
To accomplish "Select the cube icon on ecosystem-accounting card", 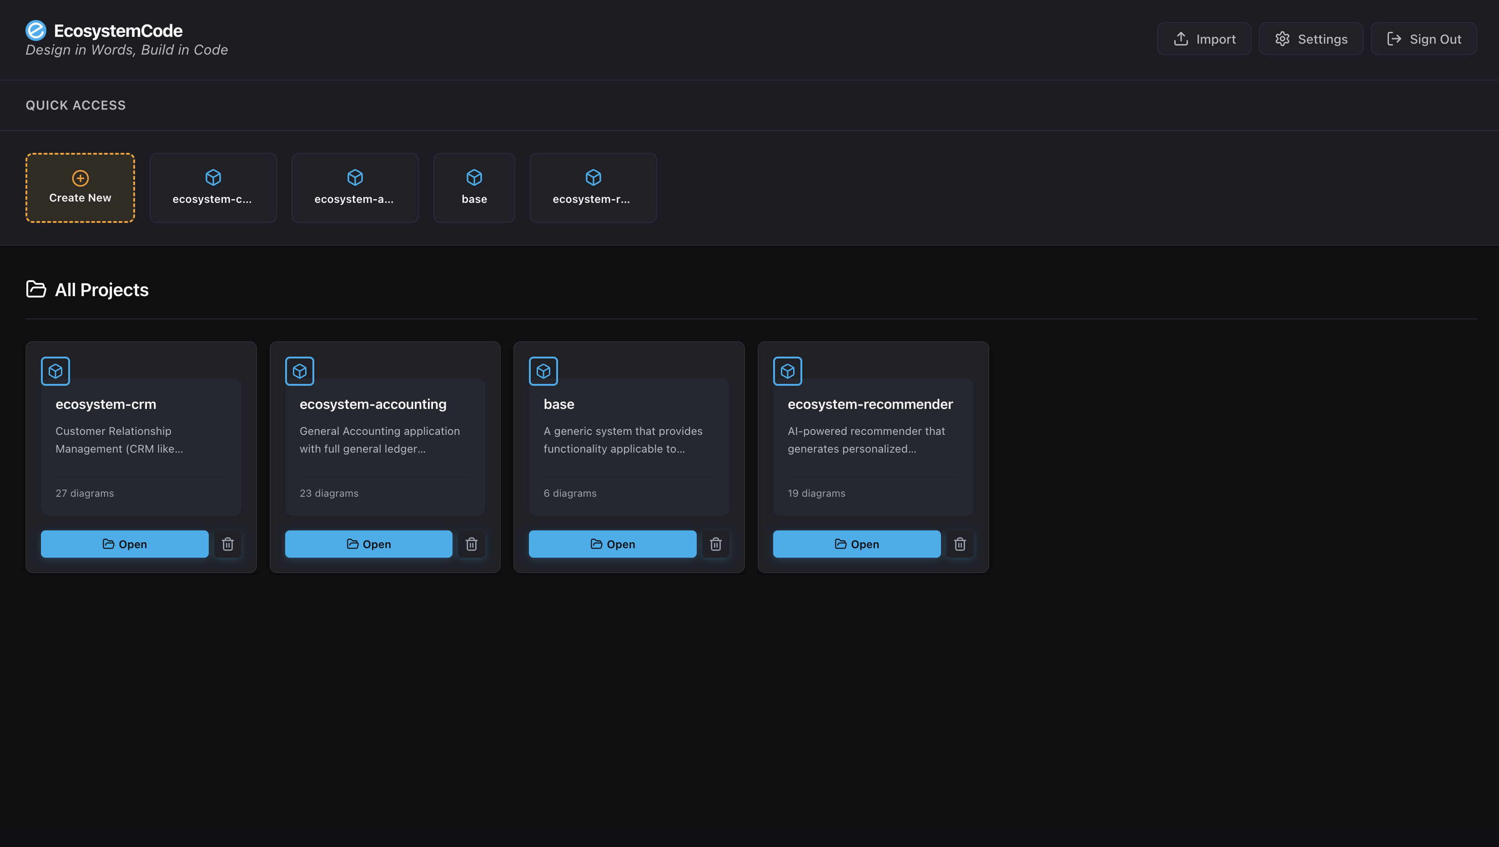I will point(299,371).
